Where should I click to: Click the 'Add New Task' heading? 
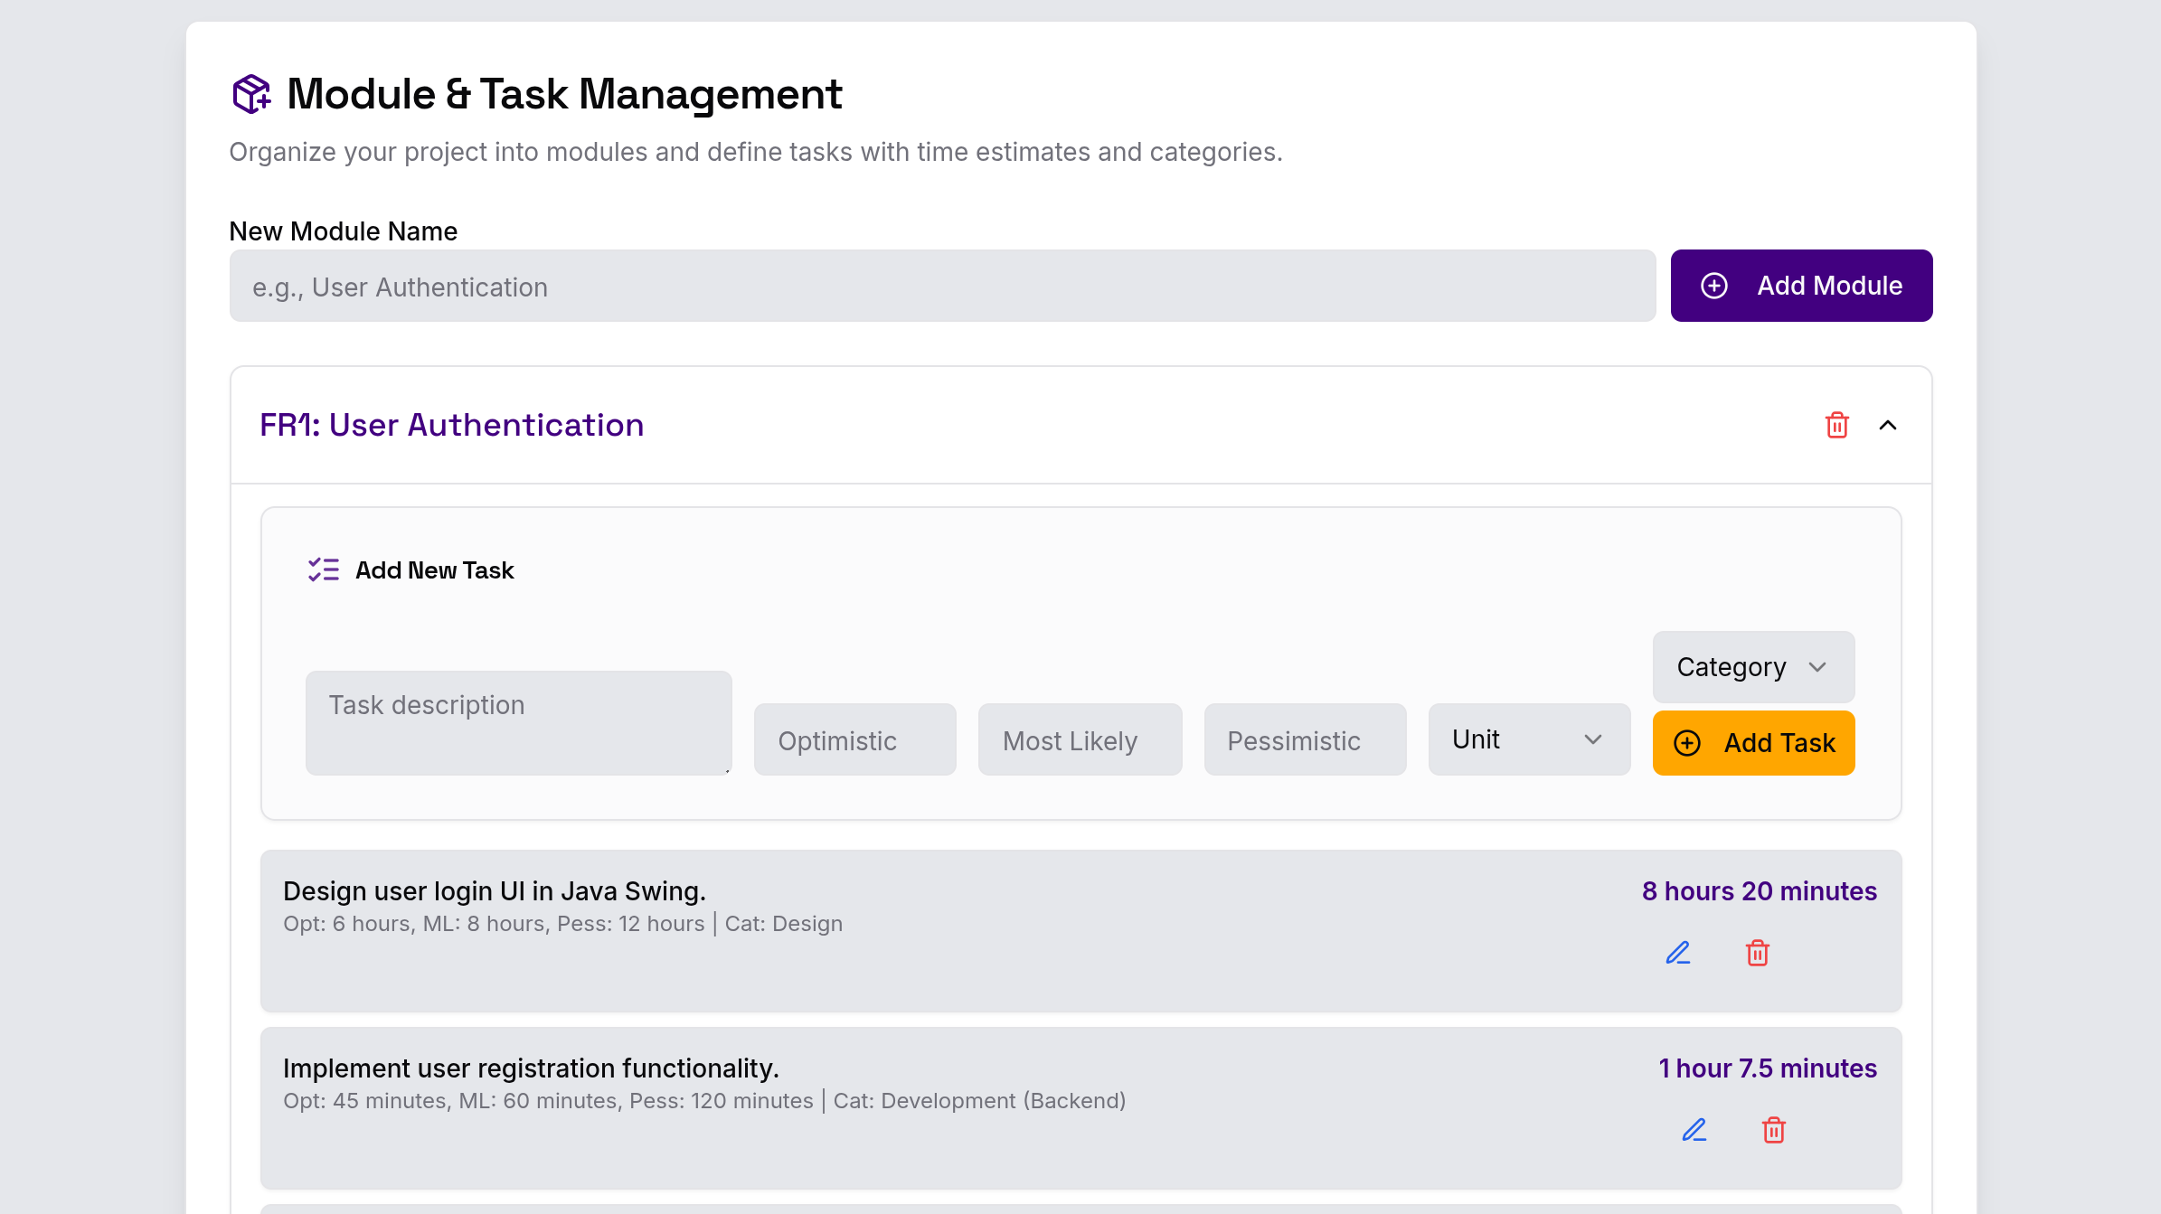click(x=434, y=570)
